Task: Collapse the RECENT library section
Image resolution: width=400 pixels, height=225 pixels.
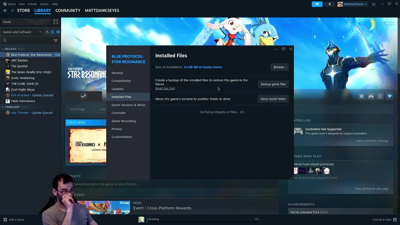Action: point(3,49)
